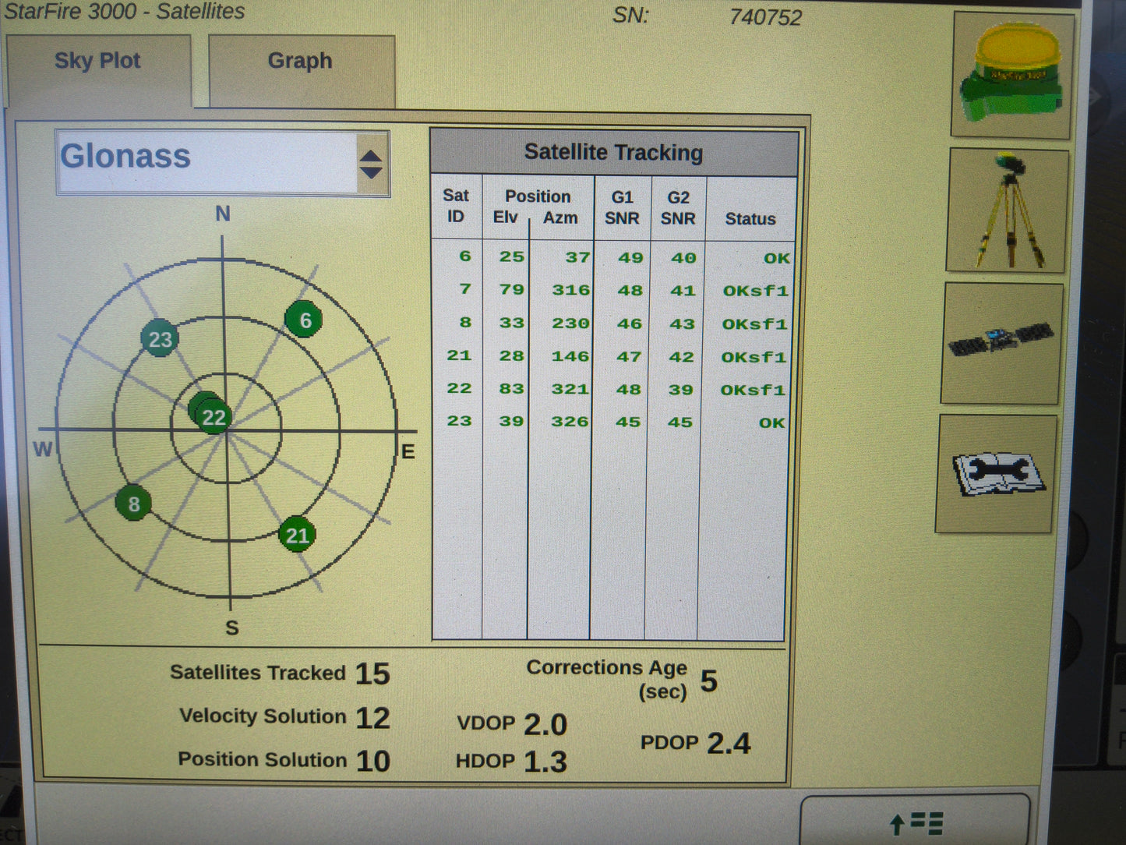The image size is (1126, 845).
Task: Click the menu list arrow button at bottom
Action: point(916,822)
